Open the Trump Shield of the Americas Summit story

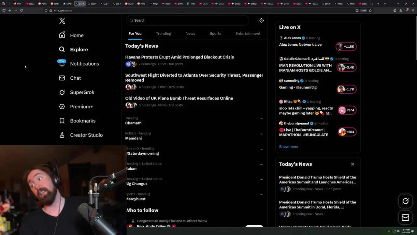pos(318,180)
